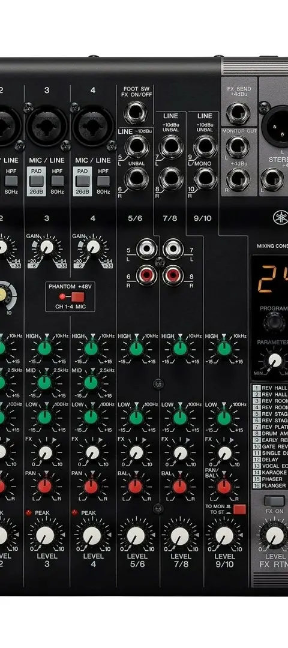Screen dimensions: 288x648
Task: Toggle the channel 4 PAD 26dB switch
Action: click(83, 181)
